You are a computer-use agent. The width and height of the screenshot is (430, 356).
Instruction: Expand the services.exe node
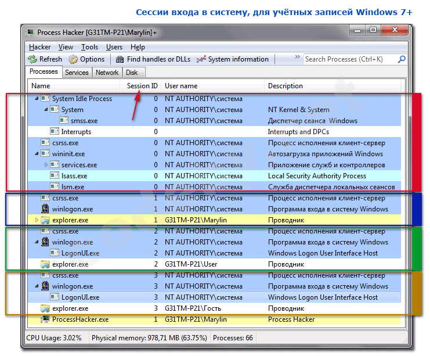tap(47, 165)
